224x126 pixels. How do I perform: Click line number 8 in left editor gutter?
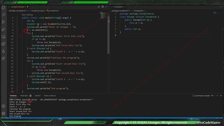(x=13, y=30)
